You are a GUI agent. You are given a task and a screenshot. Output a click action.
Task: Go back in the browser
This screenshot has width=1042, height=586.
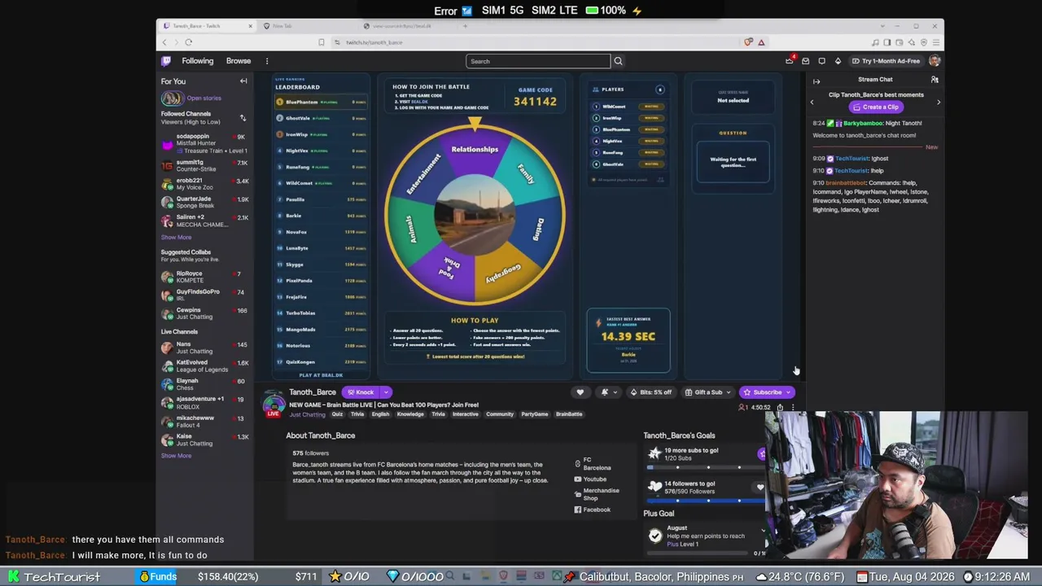(164, 42)
